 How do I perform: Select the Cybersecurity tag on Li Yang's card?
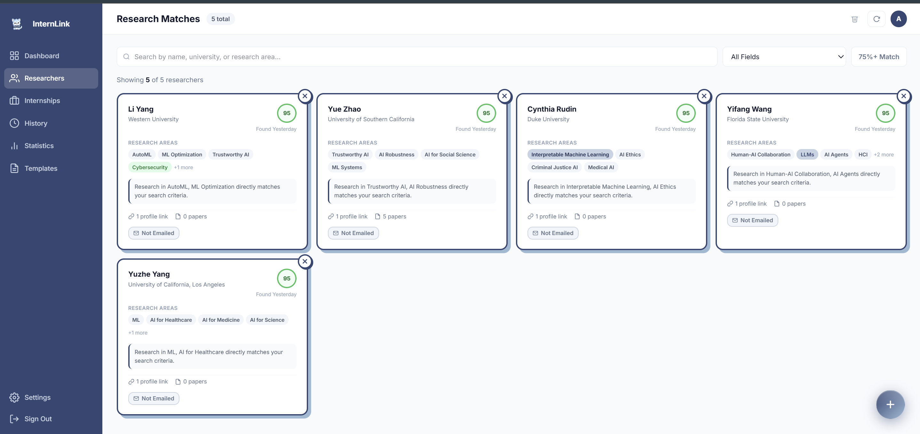pyautogui.click(x=150, y=168)
